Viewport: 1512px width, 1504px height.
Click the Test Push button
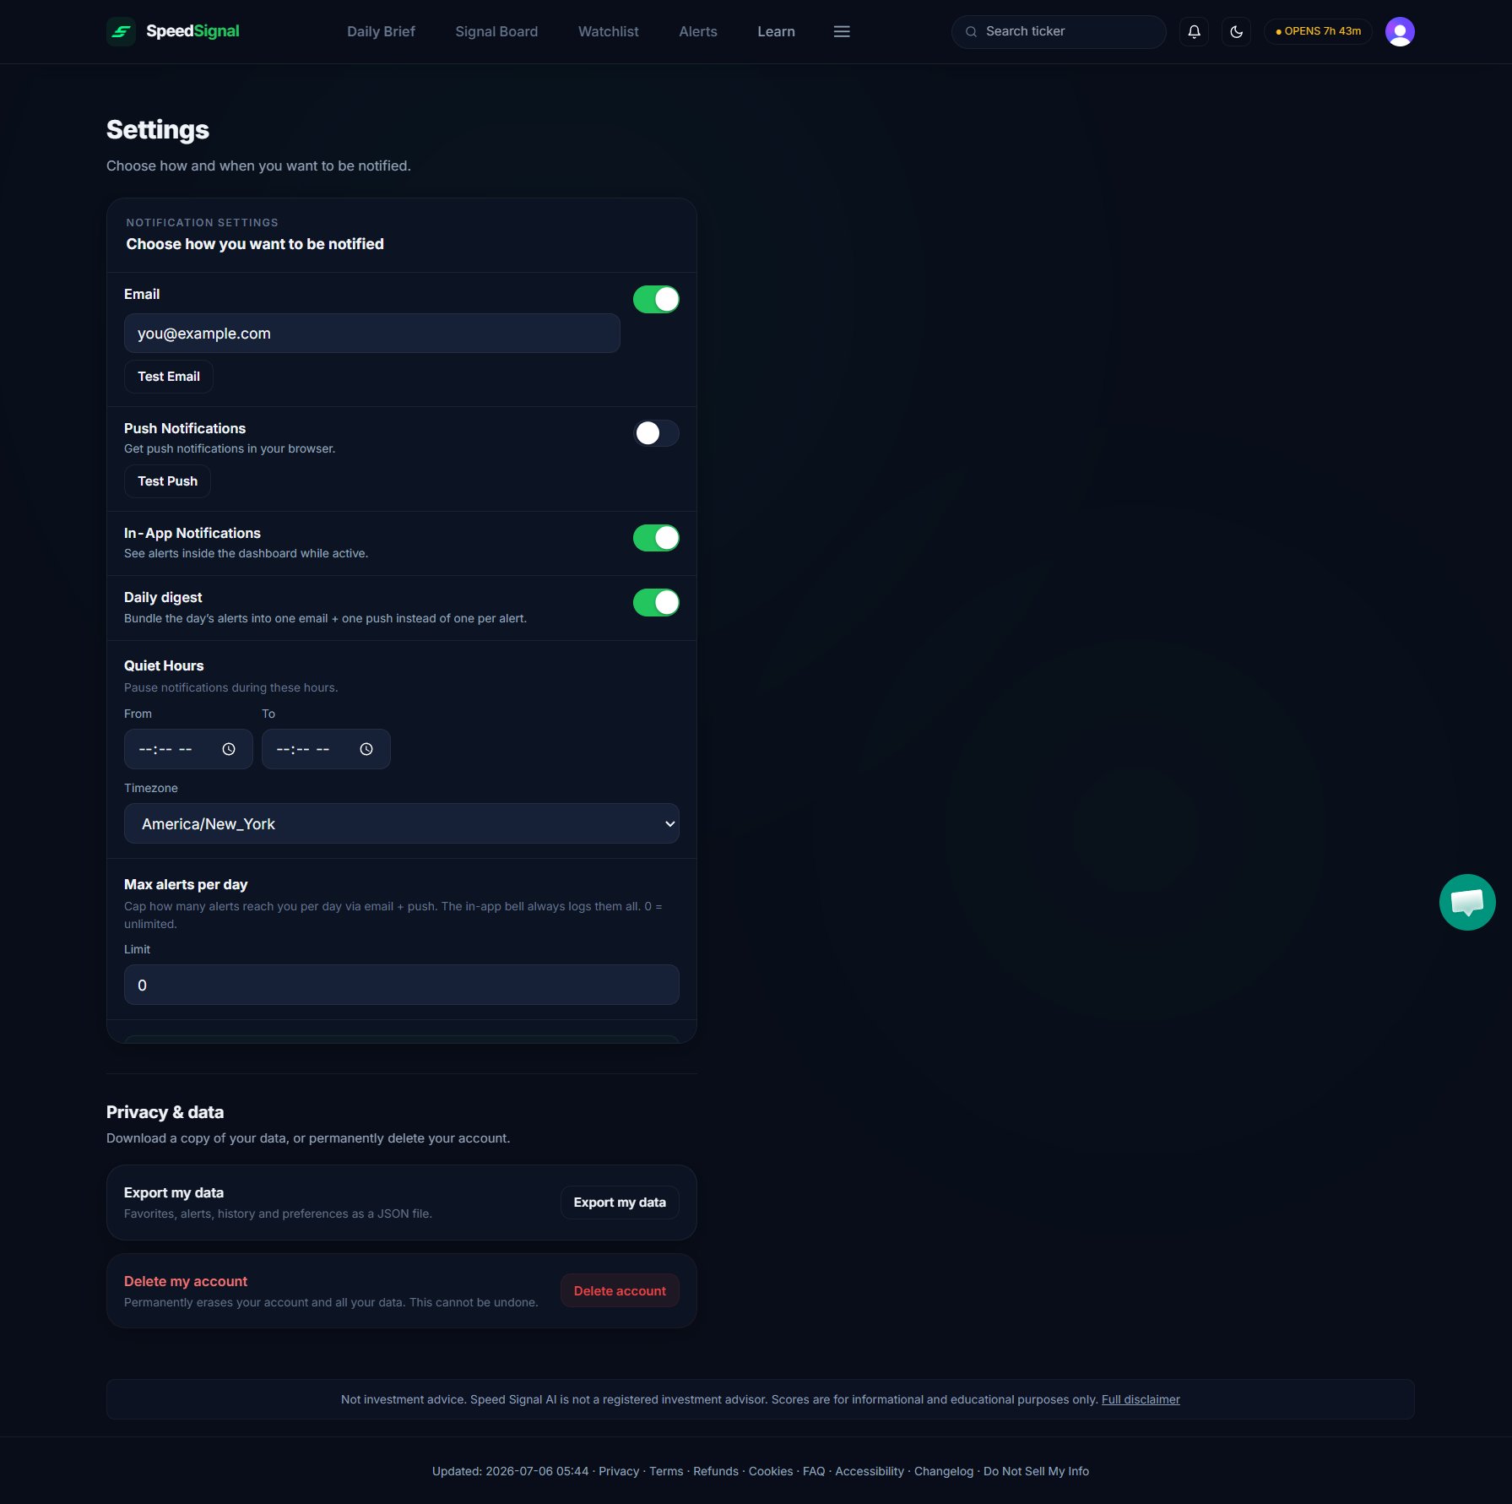(167, 481)
